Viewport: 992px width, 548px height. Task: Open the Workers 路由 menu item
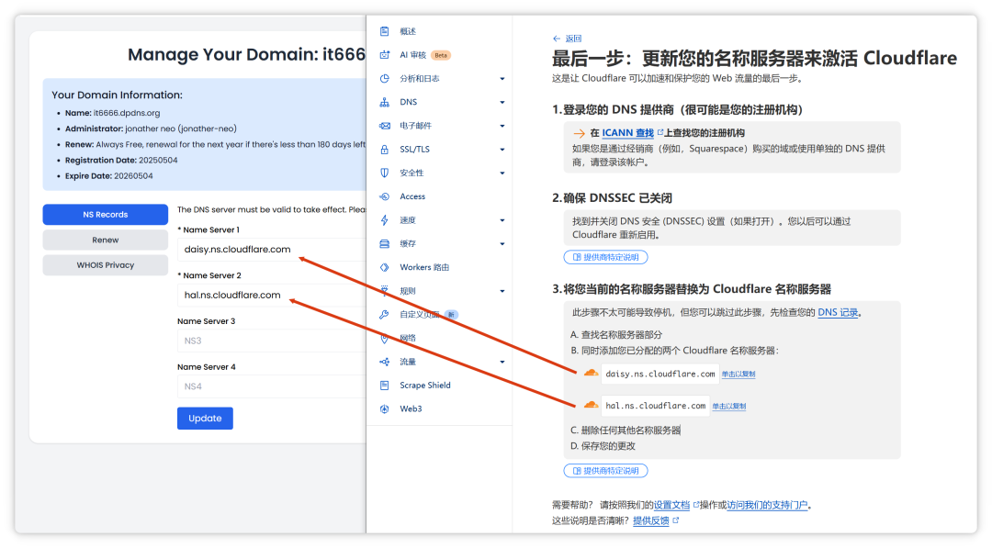(423, 267)
